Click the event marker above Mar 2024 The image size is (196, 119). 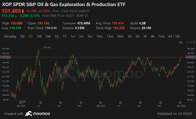pyautogui.click(x=180, y=103)
